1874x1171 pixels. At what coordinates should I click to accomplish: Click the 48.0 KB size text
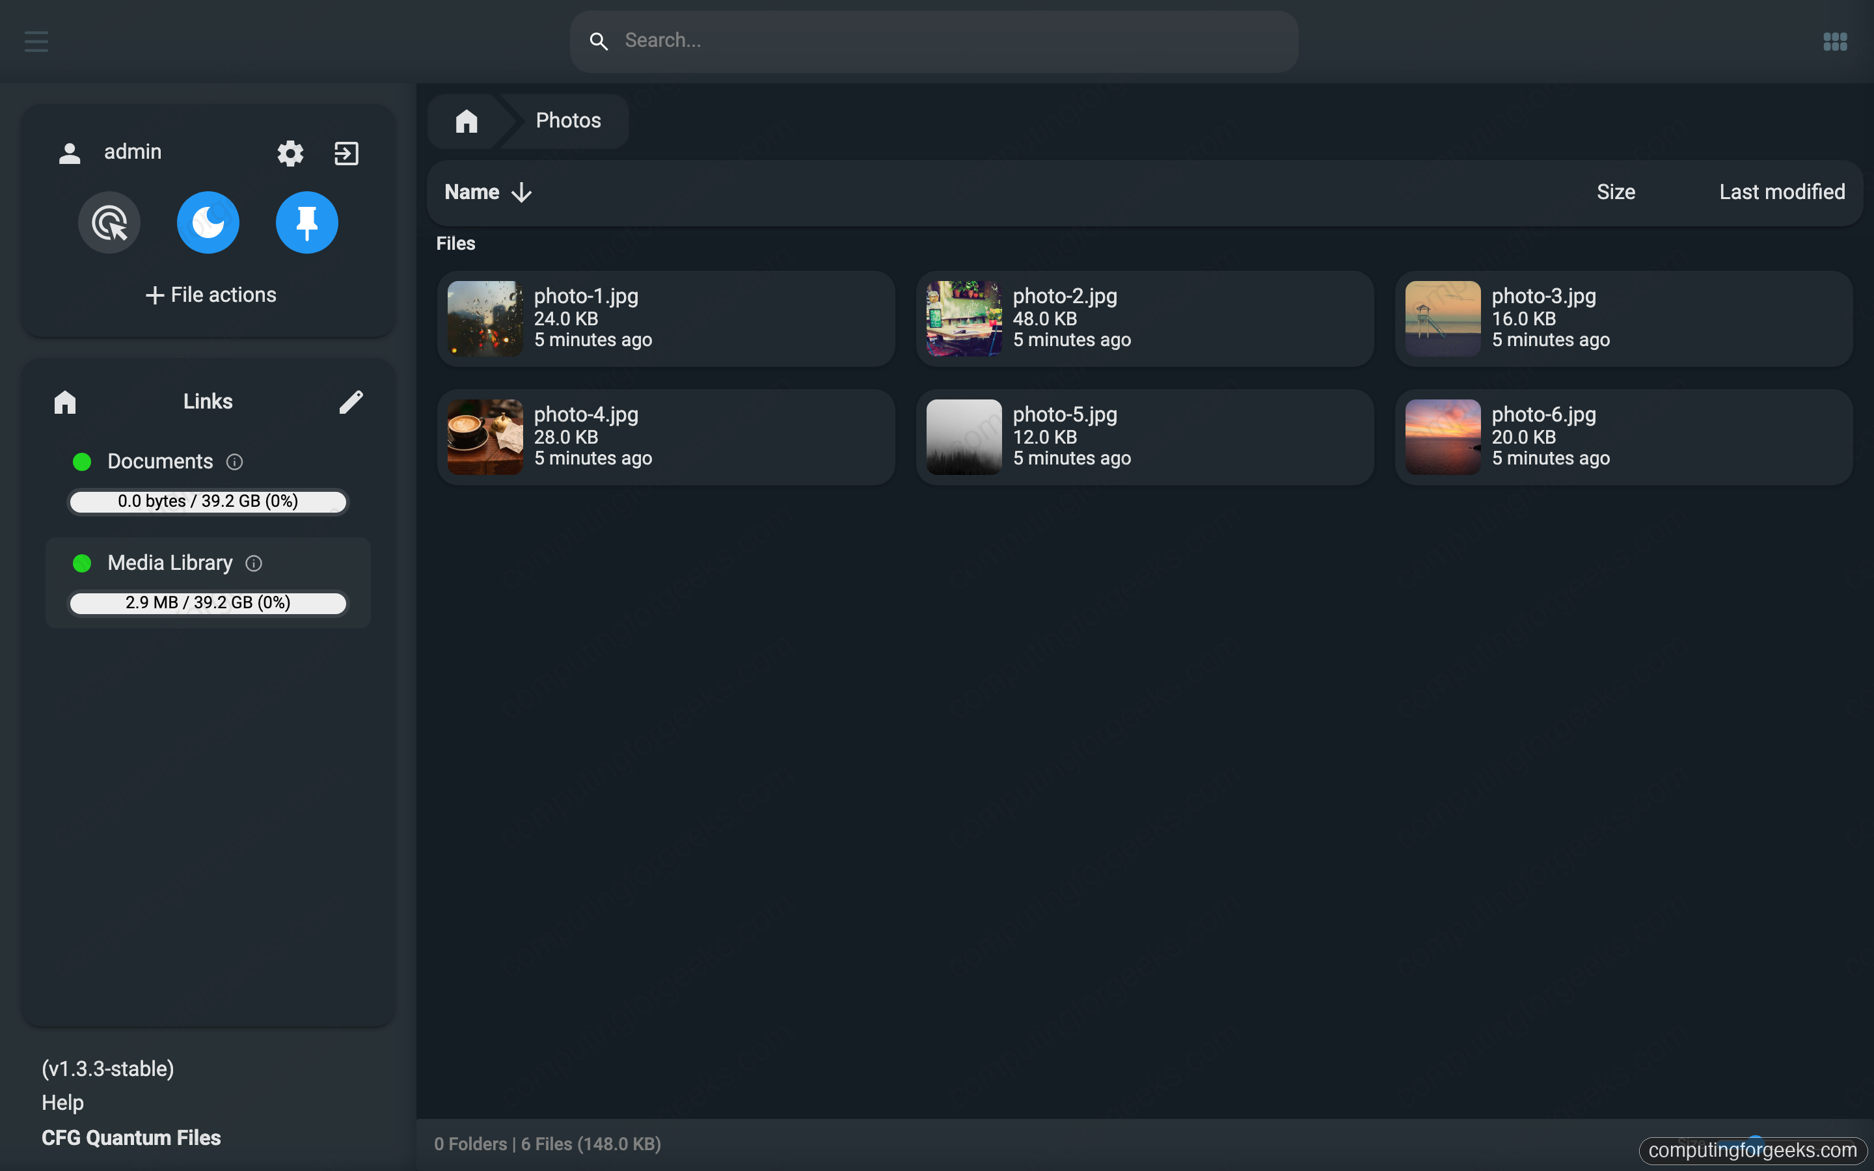[1044, 319]
